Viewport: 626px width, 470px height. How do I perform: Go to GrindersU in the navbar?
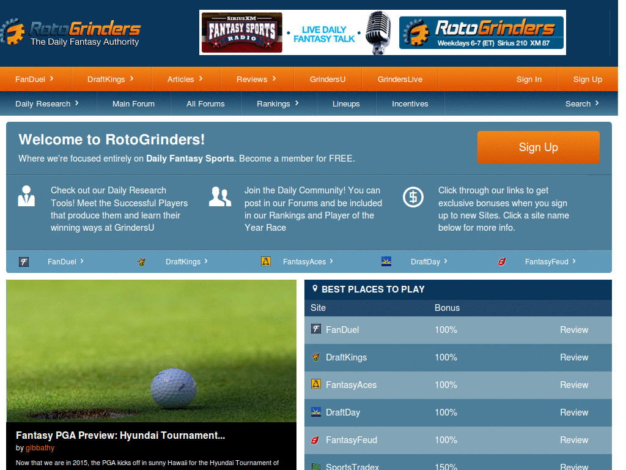(x=328, y=79)
